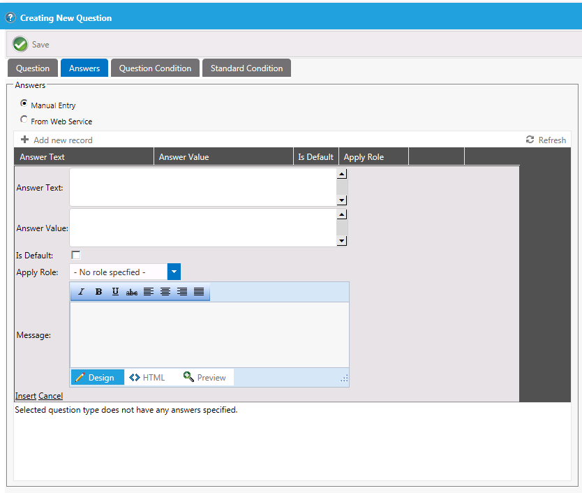Switch editor to HTML mode
Viewport: 582px width, 493px height.
point(148,378)
